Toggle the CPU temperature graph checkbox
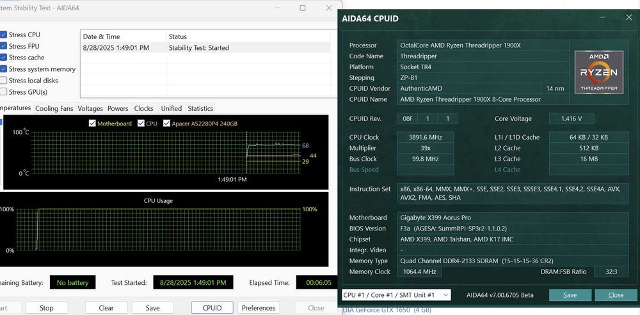Image resolution: width=640 pixels, height=315 pixels. [141, 124]
